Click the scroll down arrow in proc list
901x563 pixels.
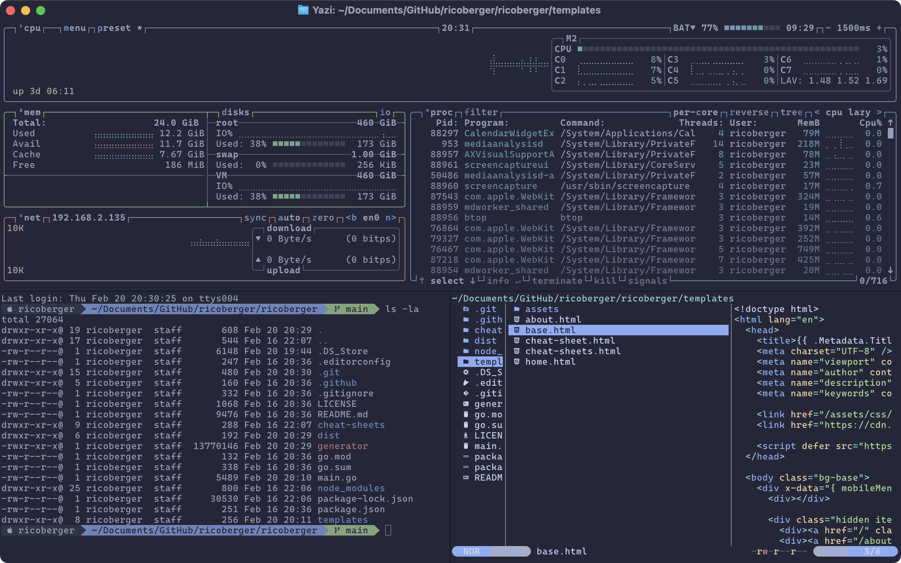(x=890, y=270)
